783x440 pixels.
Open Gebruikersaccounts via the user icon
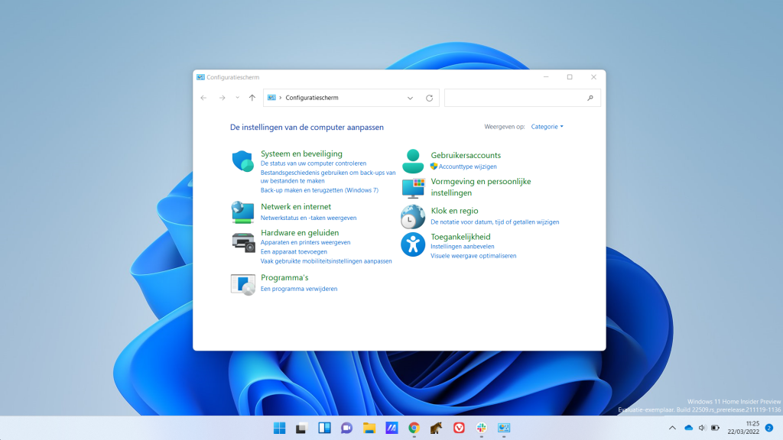click(x=413, y=160)
